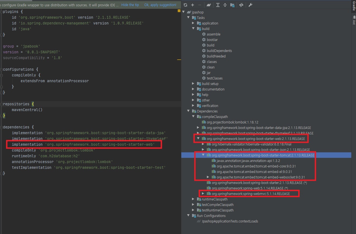
Task: Click the elephant Execute Gradle Task icon
Action: pos(209,5)
